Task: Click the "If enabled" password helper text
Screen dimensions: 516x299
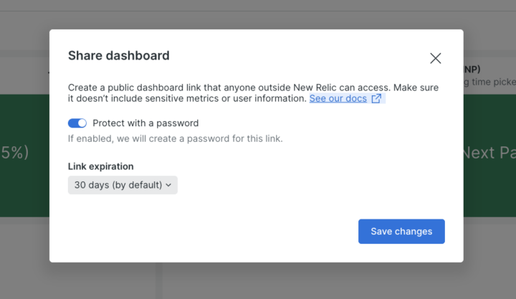Action: (175, 138)
